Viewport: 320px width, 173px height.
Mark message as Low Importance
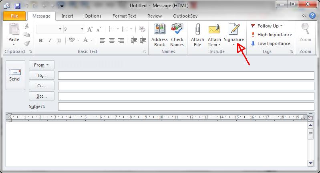(x=271, y=43)
